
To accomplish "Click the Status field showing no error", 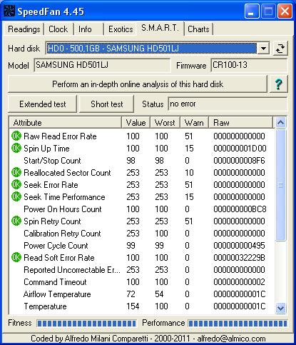I will [228, 104].
